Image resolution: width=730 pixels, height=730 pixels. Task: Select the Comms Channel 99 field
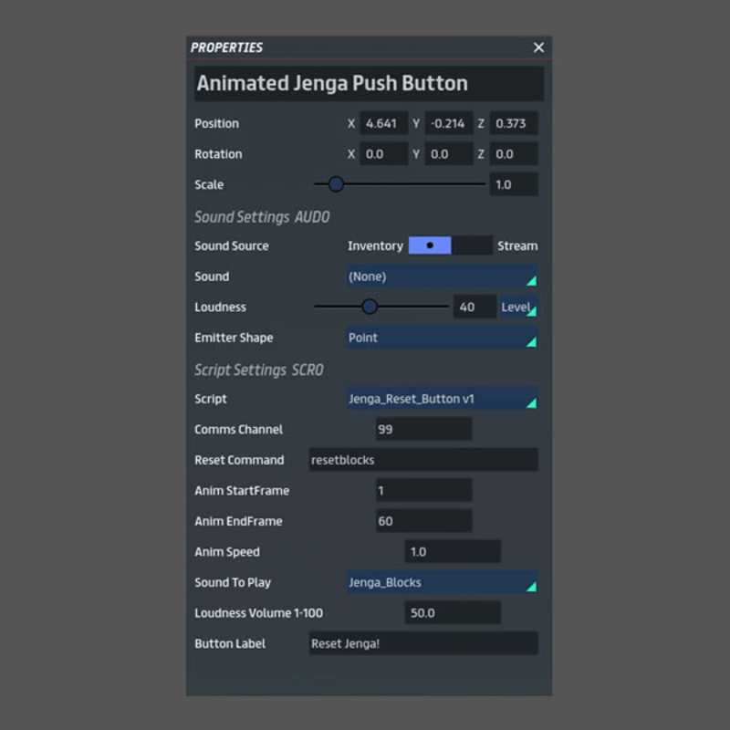[x=422, y=429]
